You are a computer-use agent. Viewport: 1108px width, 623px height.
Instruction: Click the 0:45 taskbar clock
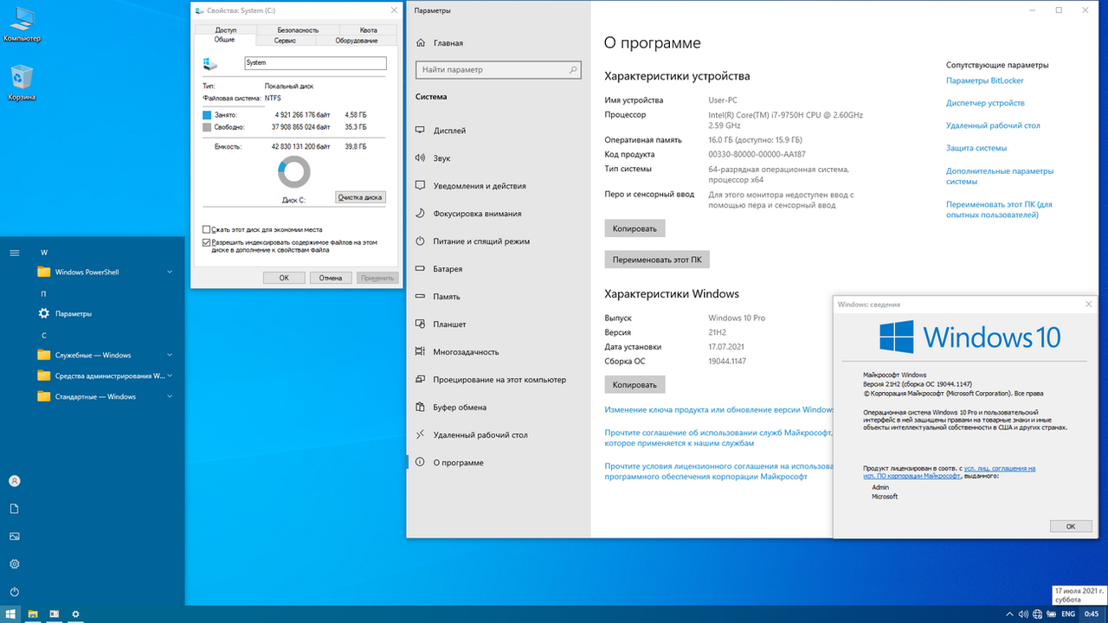(1092, 614)
